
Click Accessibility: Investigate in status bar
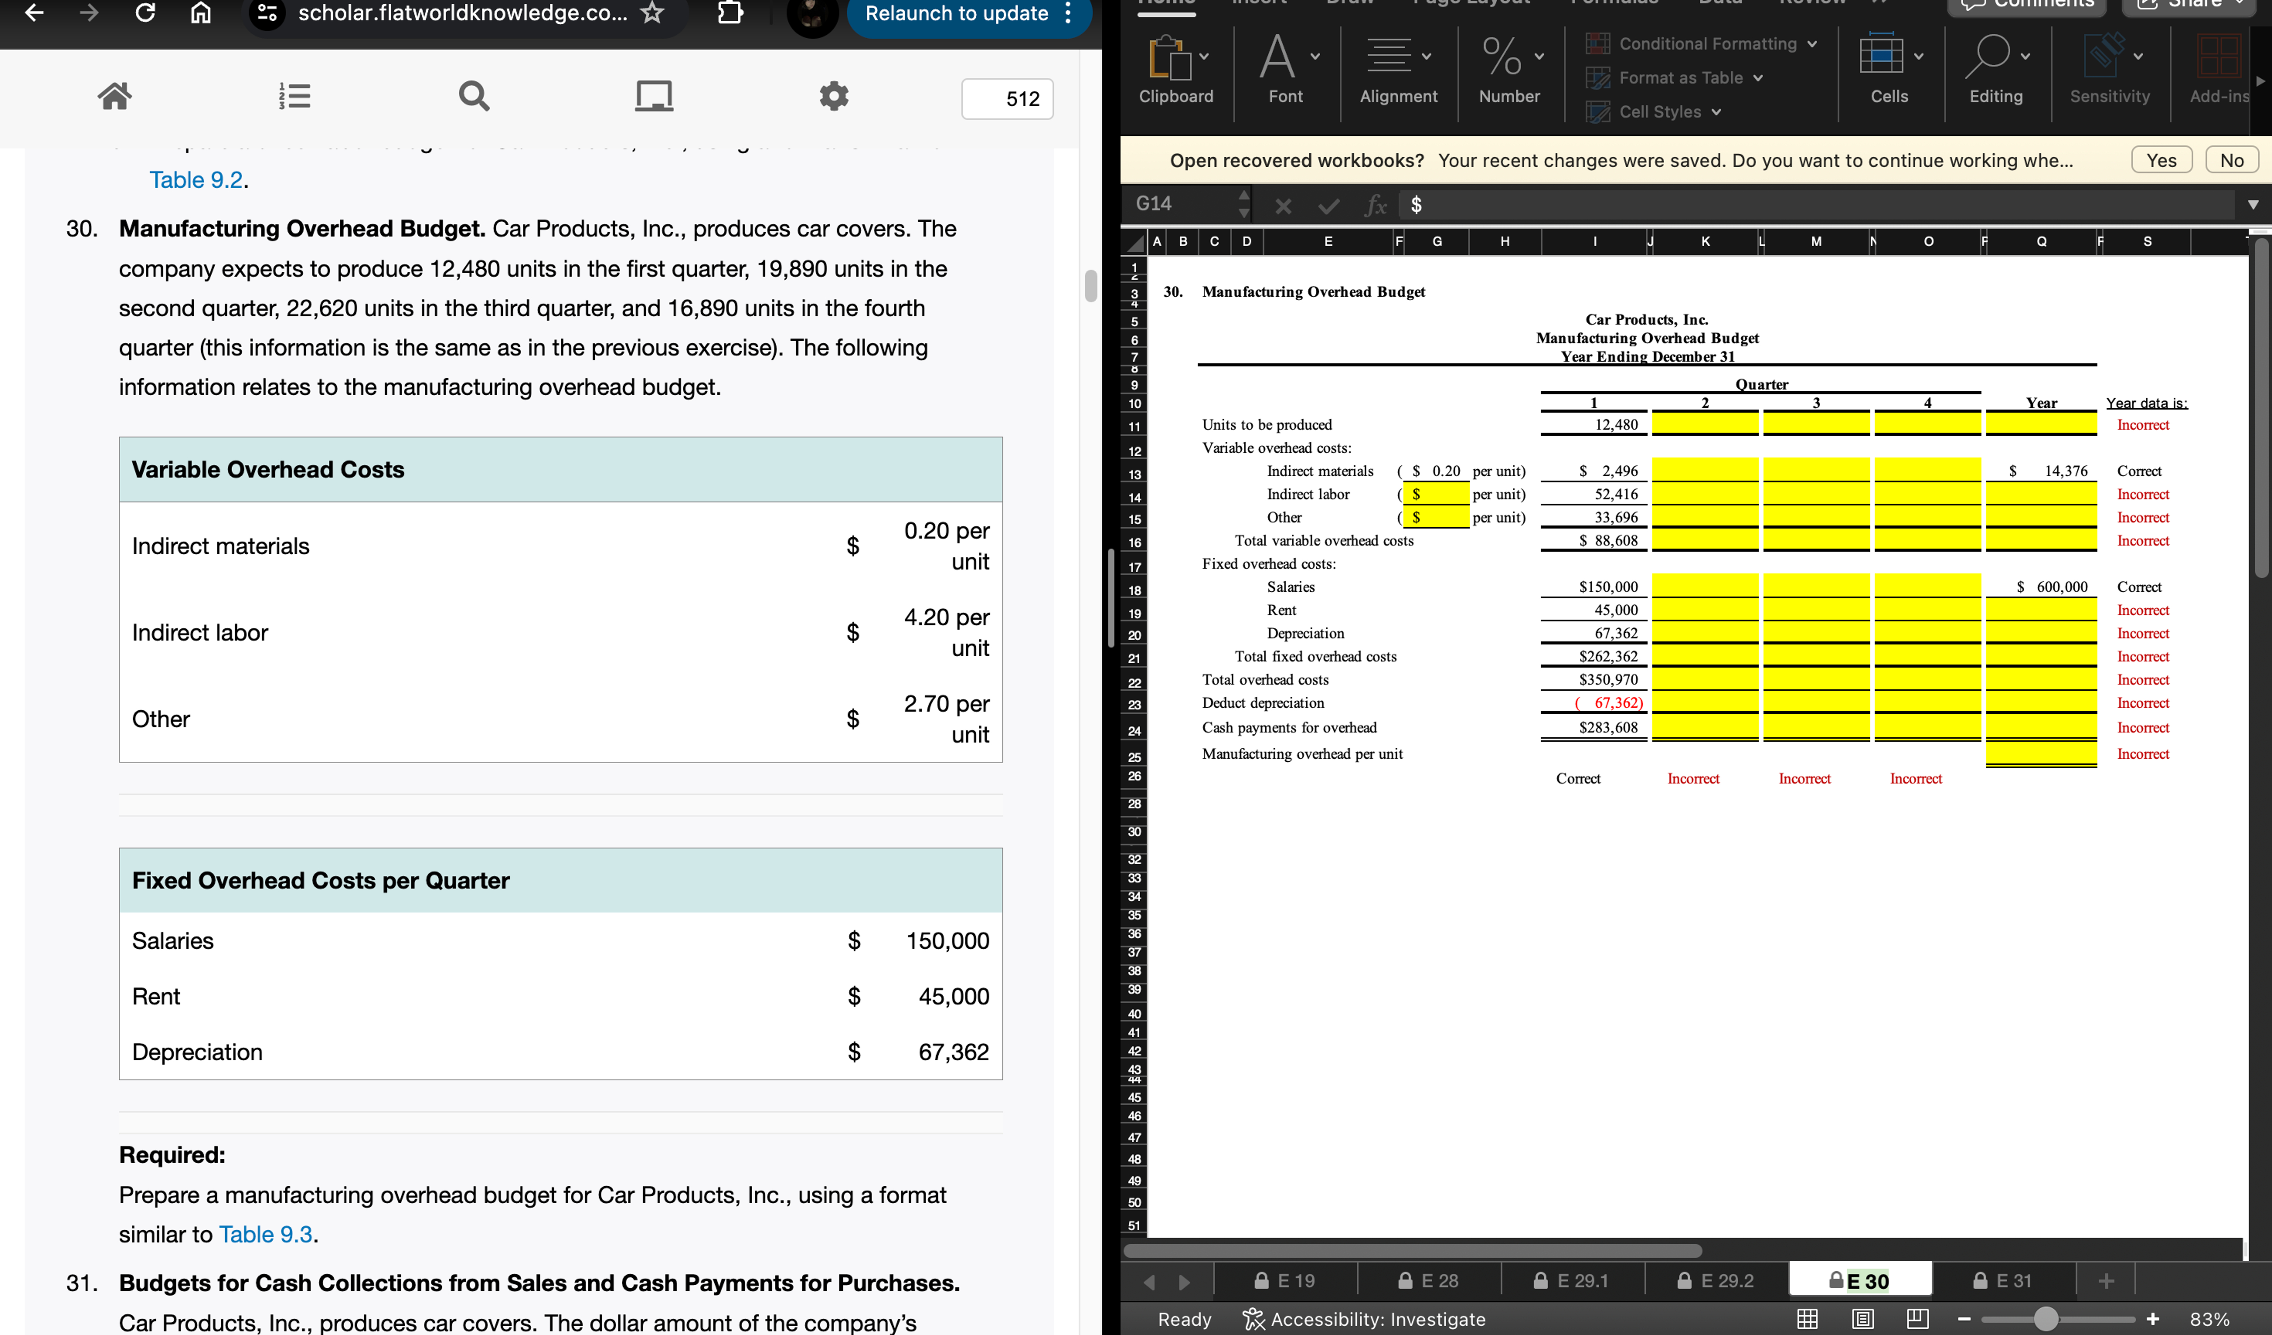1364,1320
